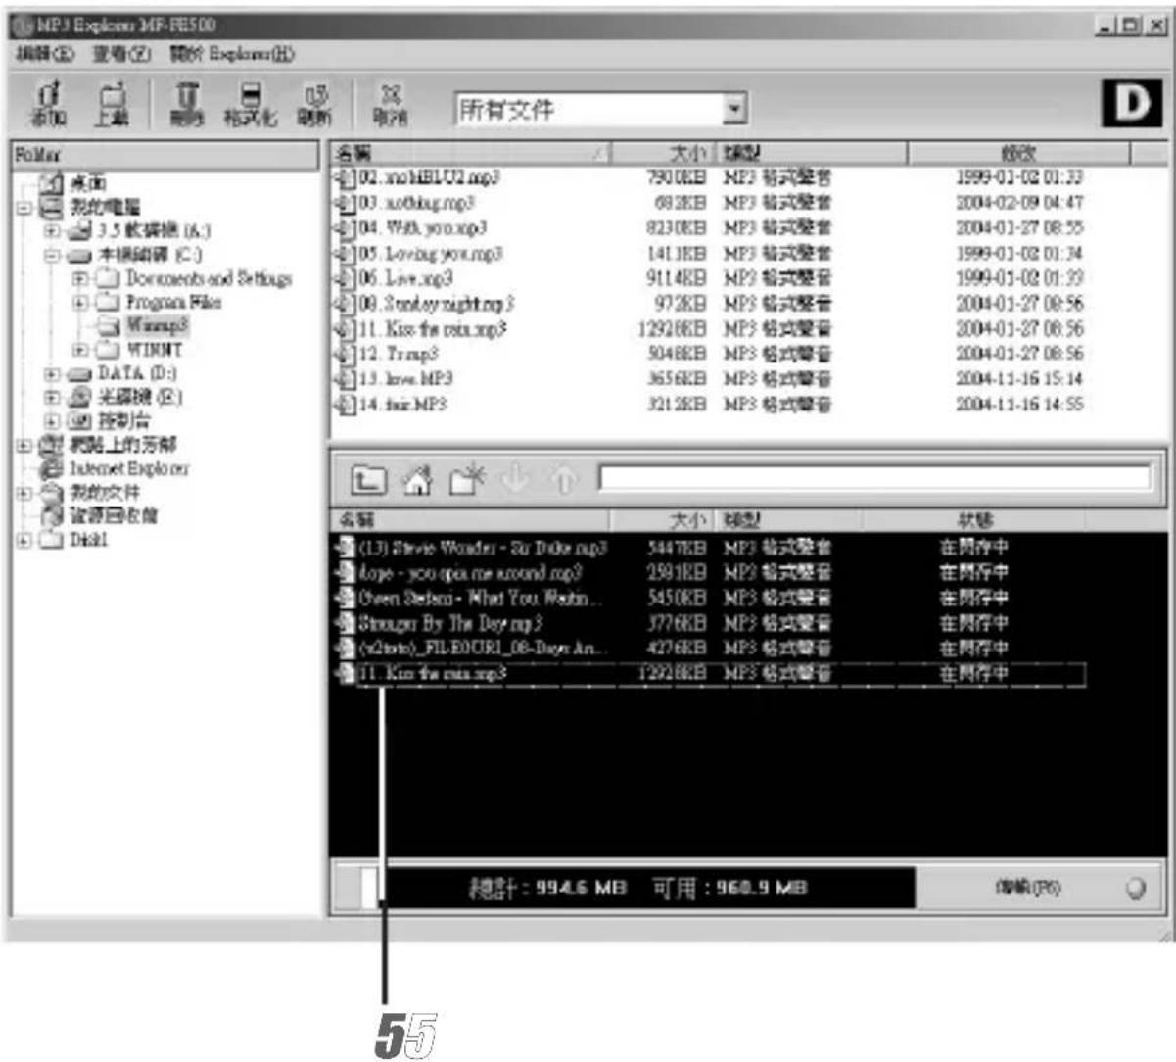Screen dimensions: 1176x1062
Task: Click the icon for Stronger By The Day.mp3
Action: 345,623
